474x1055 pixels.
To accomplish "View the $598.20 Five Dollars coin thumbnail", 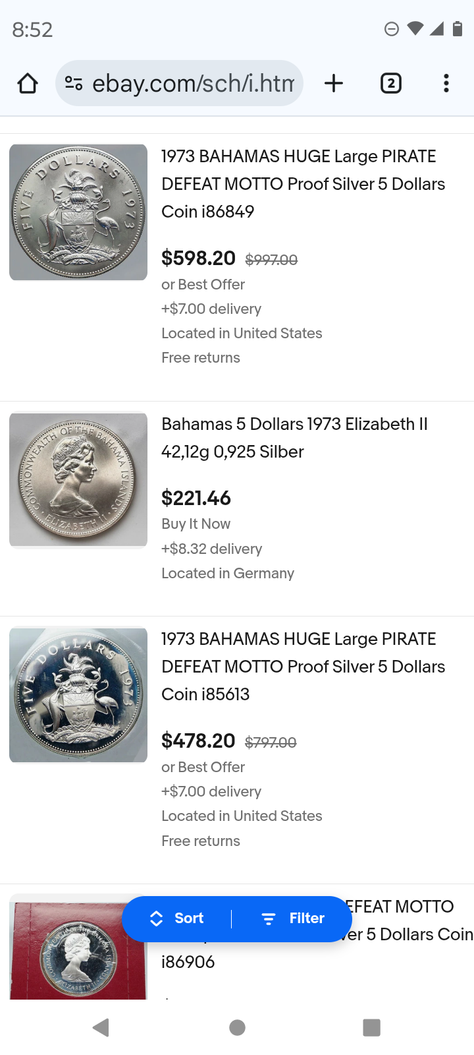I will pos(78,212).
